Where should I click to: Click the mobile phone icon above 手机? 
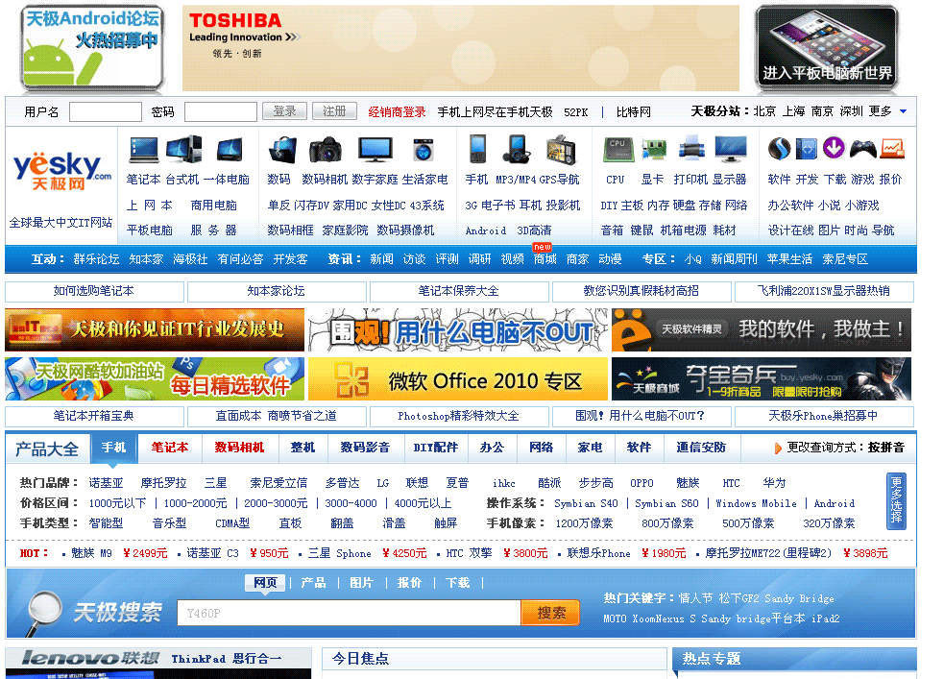[x=478, y=149]
